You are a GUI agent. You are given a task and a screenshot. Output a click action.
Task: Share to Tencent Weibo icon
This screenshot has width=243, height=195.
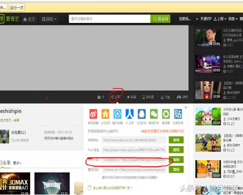click(118, 114)
